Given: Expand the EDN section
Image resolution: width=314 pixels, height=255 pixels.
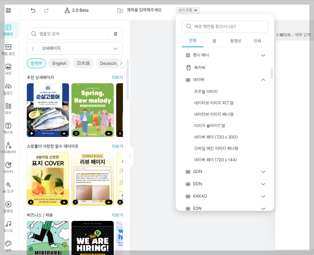Looking at the screenshot, I should 263,209.
